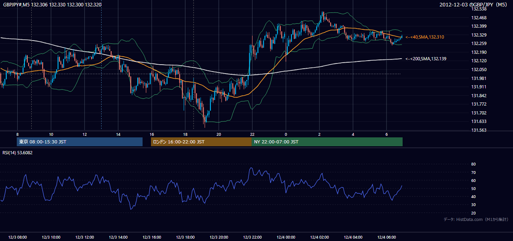Click the RSI axis value 60

(473, 180)
